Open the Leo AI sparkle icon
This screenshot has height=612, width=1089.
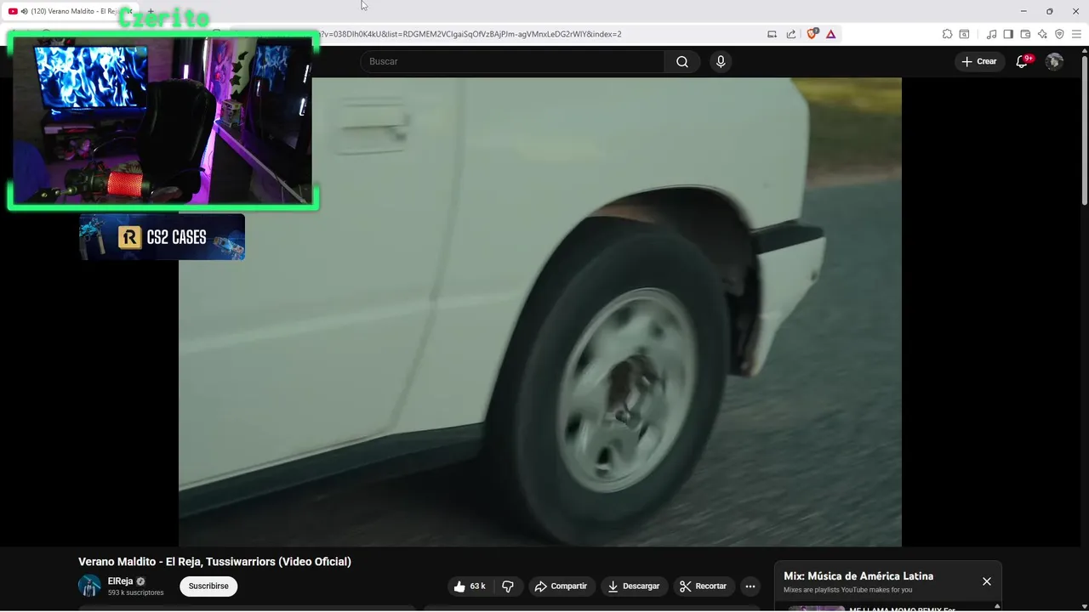click(x=1042, y=34)
